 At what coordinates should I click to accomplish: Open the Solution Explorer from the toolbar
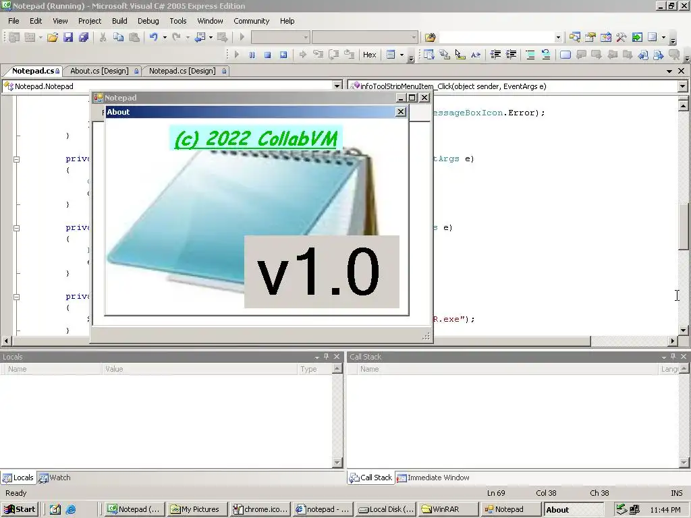tap(575, 38)
